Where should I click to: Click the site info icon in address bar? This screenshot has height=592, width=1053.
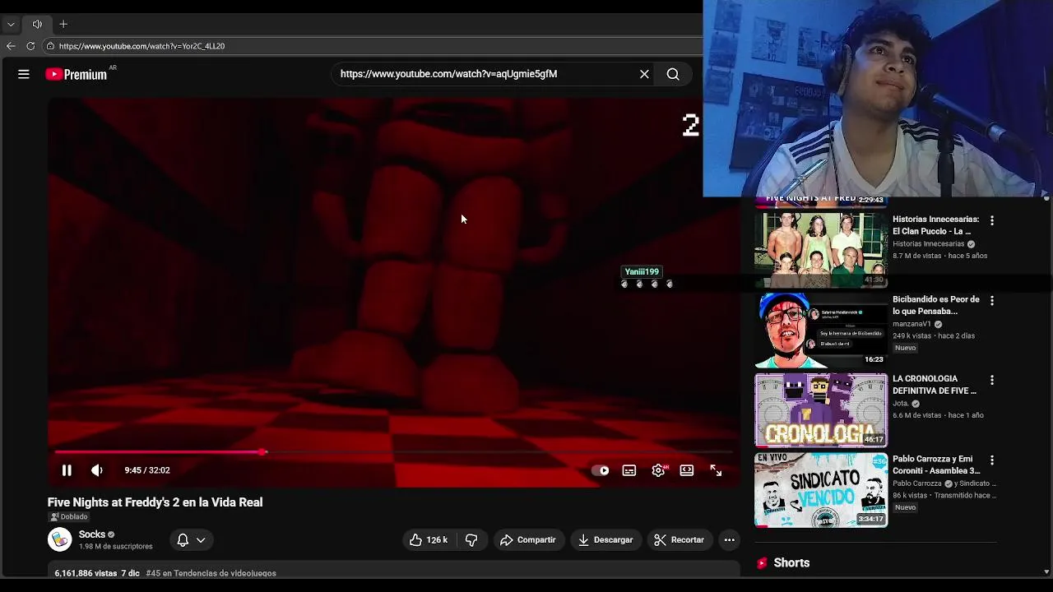50,46
